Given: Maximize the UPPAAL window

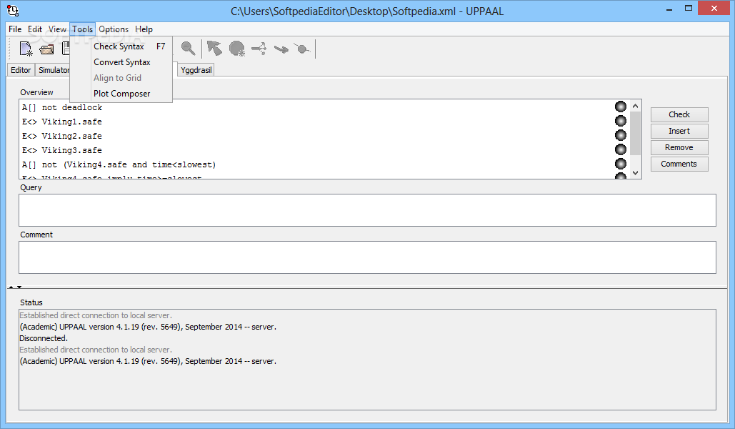Looking at the screenshot, I should [688, 9].
